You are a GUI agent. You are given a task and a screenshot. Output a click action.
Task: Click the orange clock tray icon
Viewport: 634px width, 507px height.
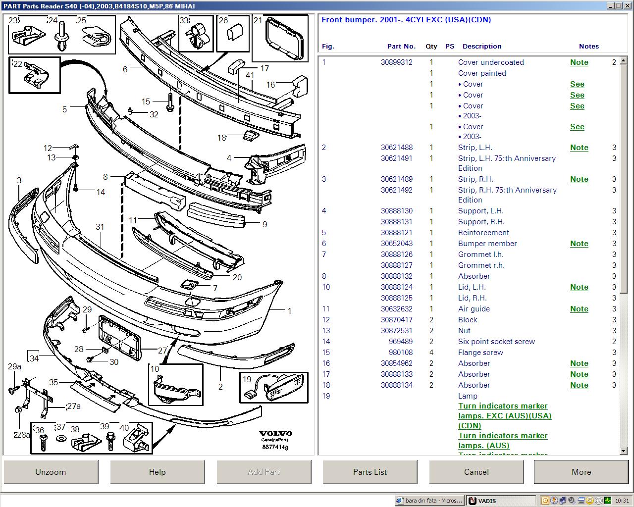(x=545, y=501)
